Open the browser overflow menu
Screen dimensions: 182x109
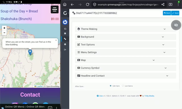pyautogui.click(x=178, y=5)
